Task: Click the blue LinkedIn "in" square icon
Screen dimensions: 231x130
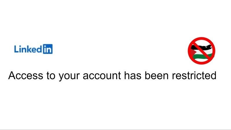Action: 48,49
